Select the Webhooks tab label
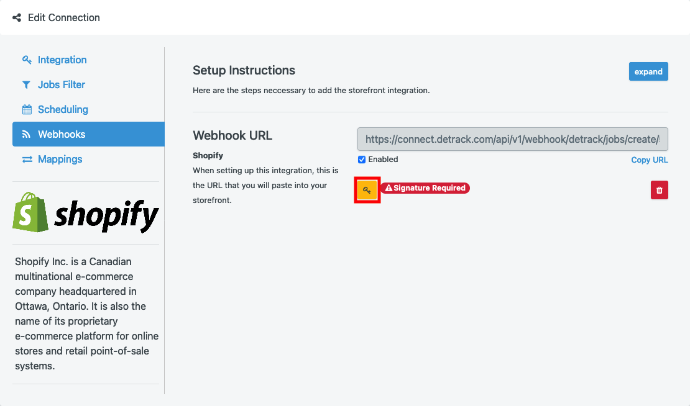Viewport: 690px width, 406px height. pyautogui.click(x=62, y=135)
